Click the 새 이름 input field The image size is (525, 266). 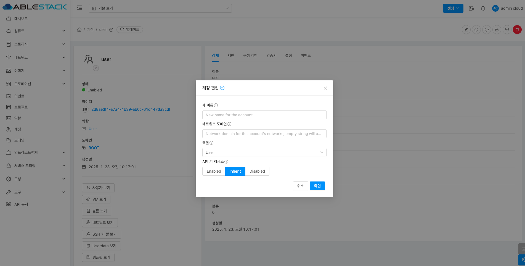click(x=264, y=115)
